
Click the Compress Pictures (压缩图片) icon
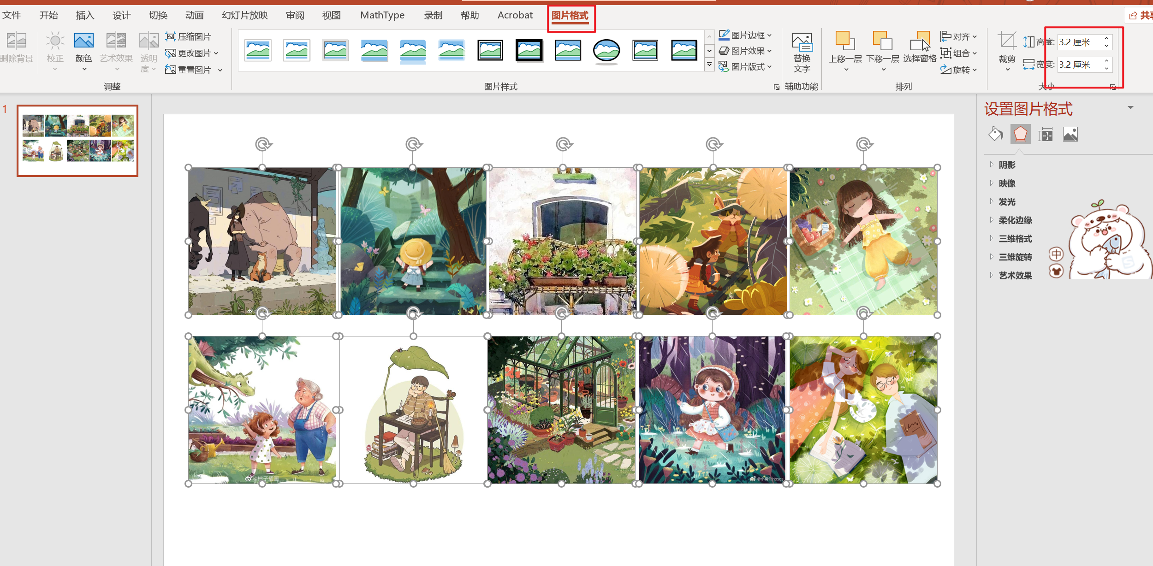point(171,36)
